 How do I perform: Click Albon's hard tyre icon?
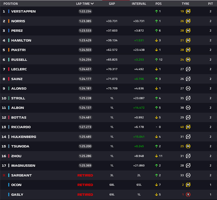(188, 108)
